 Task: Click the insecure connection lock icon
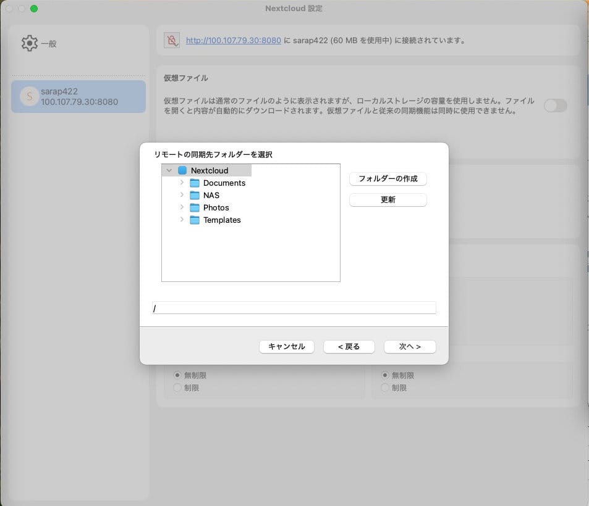click(x=172, y=40)
